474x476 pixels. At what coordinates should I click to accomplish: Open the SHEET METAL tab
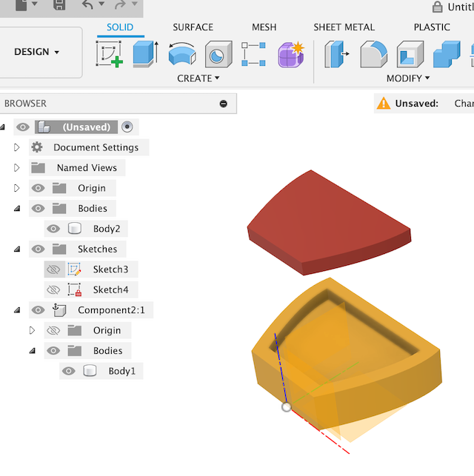tap(344, 27)
